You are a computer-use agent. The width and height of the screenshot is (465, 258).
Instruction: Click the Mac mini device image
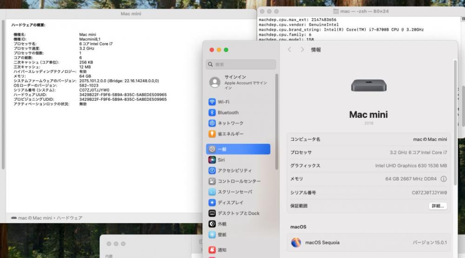tap(369, 85)
